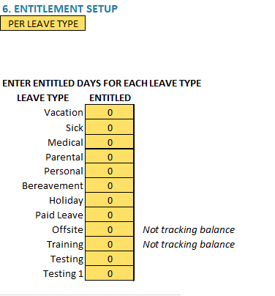275x296 pixels.
Task: Click the LEAVE TYPE column header
Action: click(x=43, y=98)
